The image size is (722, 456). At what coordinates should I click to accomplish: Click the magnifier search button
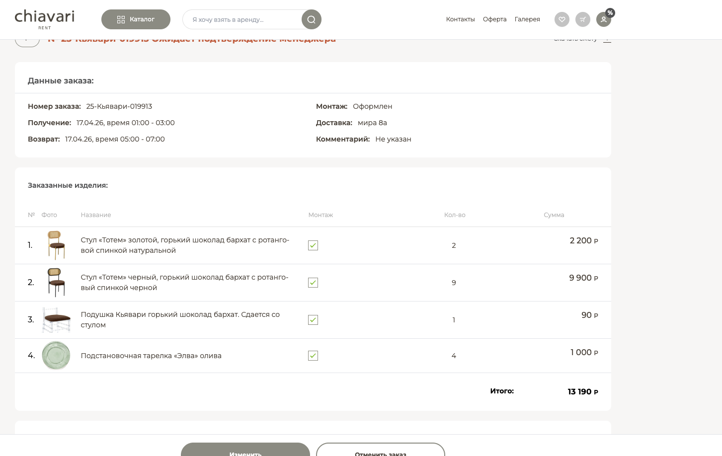pos(312,19)
